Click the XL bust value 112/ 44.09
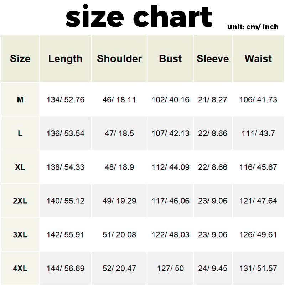The image size is (285, 285). (171, 167)
